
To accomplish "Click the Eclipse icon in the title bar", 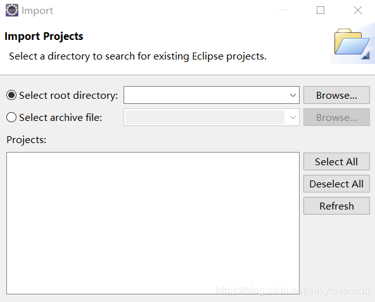I will pyautogui.click(x=11, y=10).
